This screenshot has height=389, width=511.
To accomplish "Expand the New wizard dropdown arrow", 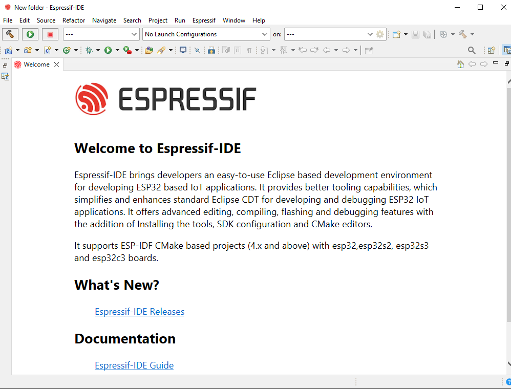I will [x=406, y=34].
